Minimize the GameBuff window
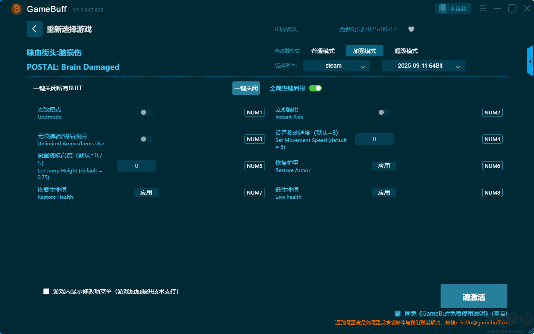534x334 pixels. pos(497,8)
